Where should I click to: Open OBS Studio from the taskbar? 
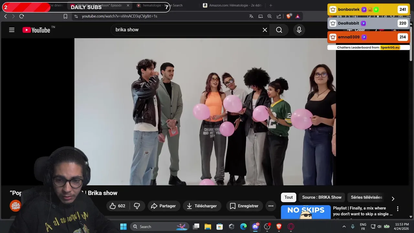267,227
